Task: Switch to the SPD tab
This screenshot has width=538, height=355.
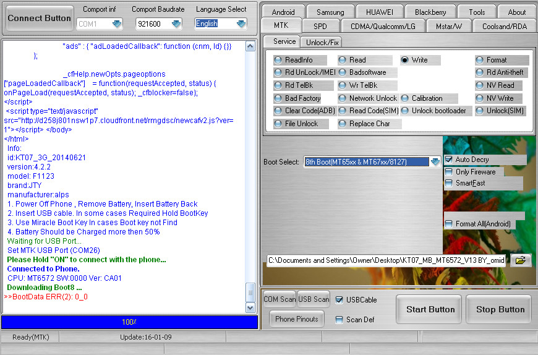Action: (320, 26)
